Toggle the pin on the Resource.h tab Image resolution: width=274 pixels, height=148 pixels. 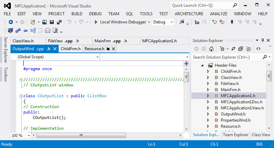(x=108, y=49)
